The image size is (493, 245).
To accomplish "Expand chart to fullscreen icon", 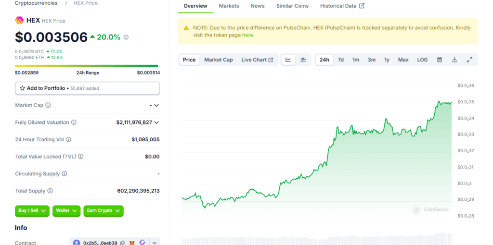I will click(469, 60).
